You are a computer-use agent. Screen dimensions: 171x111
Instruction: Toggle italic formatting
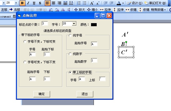coord(28,3)
